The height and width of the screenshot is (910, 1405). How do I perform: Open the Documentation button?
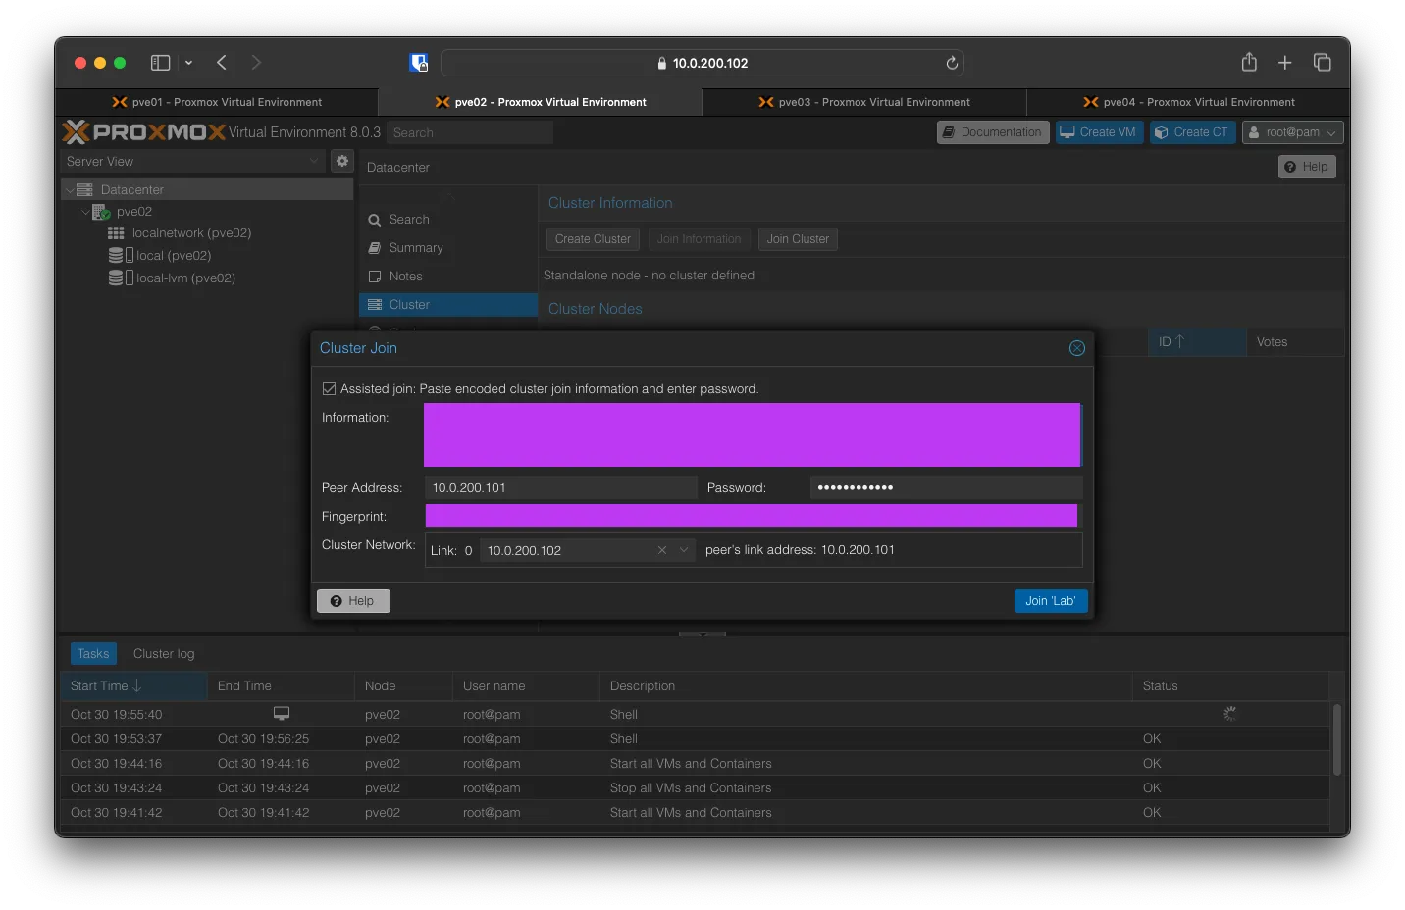tap(993, 132)
